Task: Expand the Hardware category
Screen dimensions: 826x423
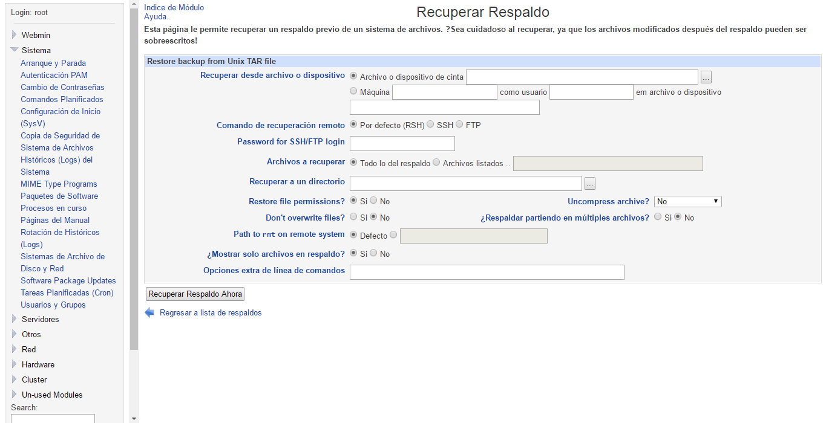Action: (x=15, y=364)
